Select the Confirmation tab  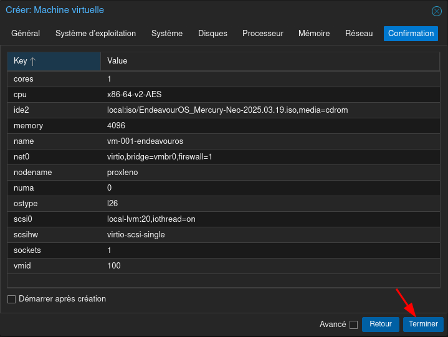411,34
